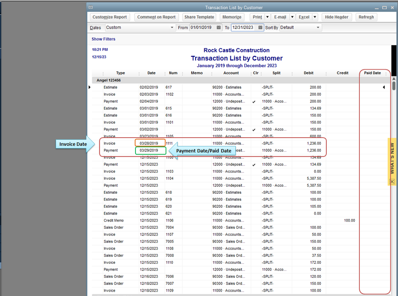Screen dimensions: 398x296
Task: Click into the To date field
Action: pyautogui.click(x=244, y=27)
